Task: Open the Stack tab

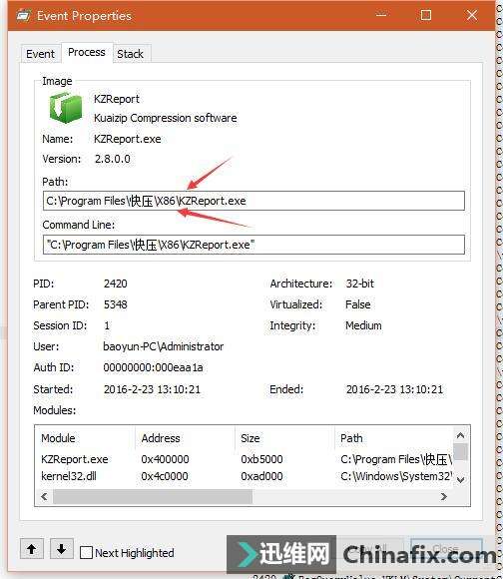Action: tap(131, 54)
